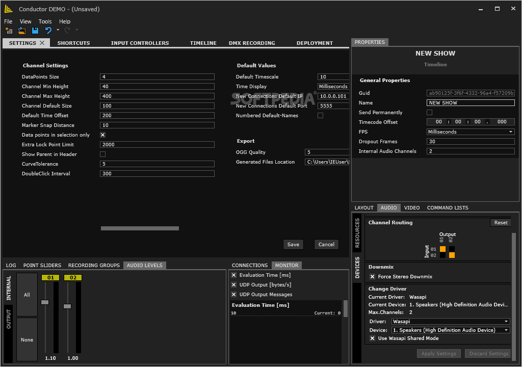Open the Deployment tab
522x367 pixels.
point(315,43)
